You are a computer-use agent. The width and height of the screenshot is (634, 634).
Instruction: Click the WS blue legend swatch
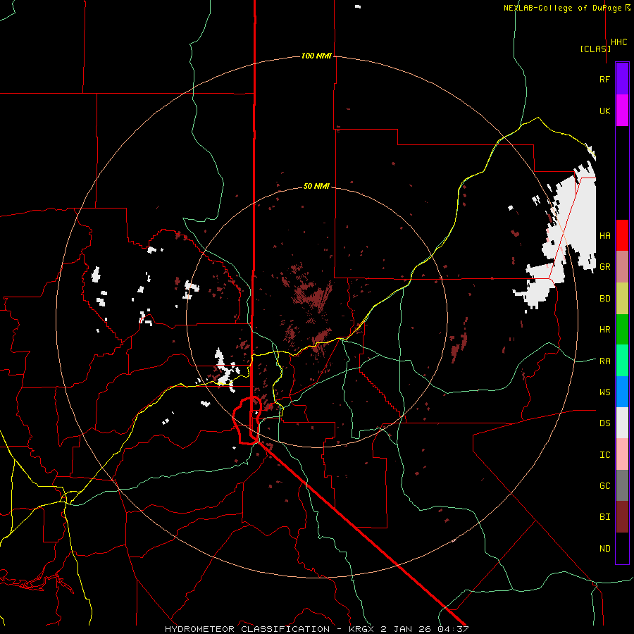click(x=622, y=392)
